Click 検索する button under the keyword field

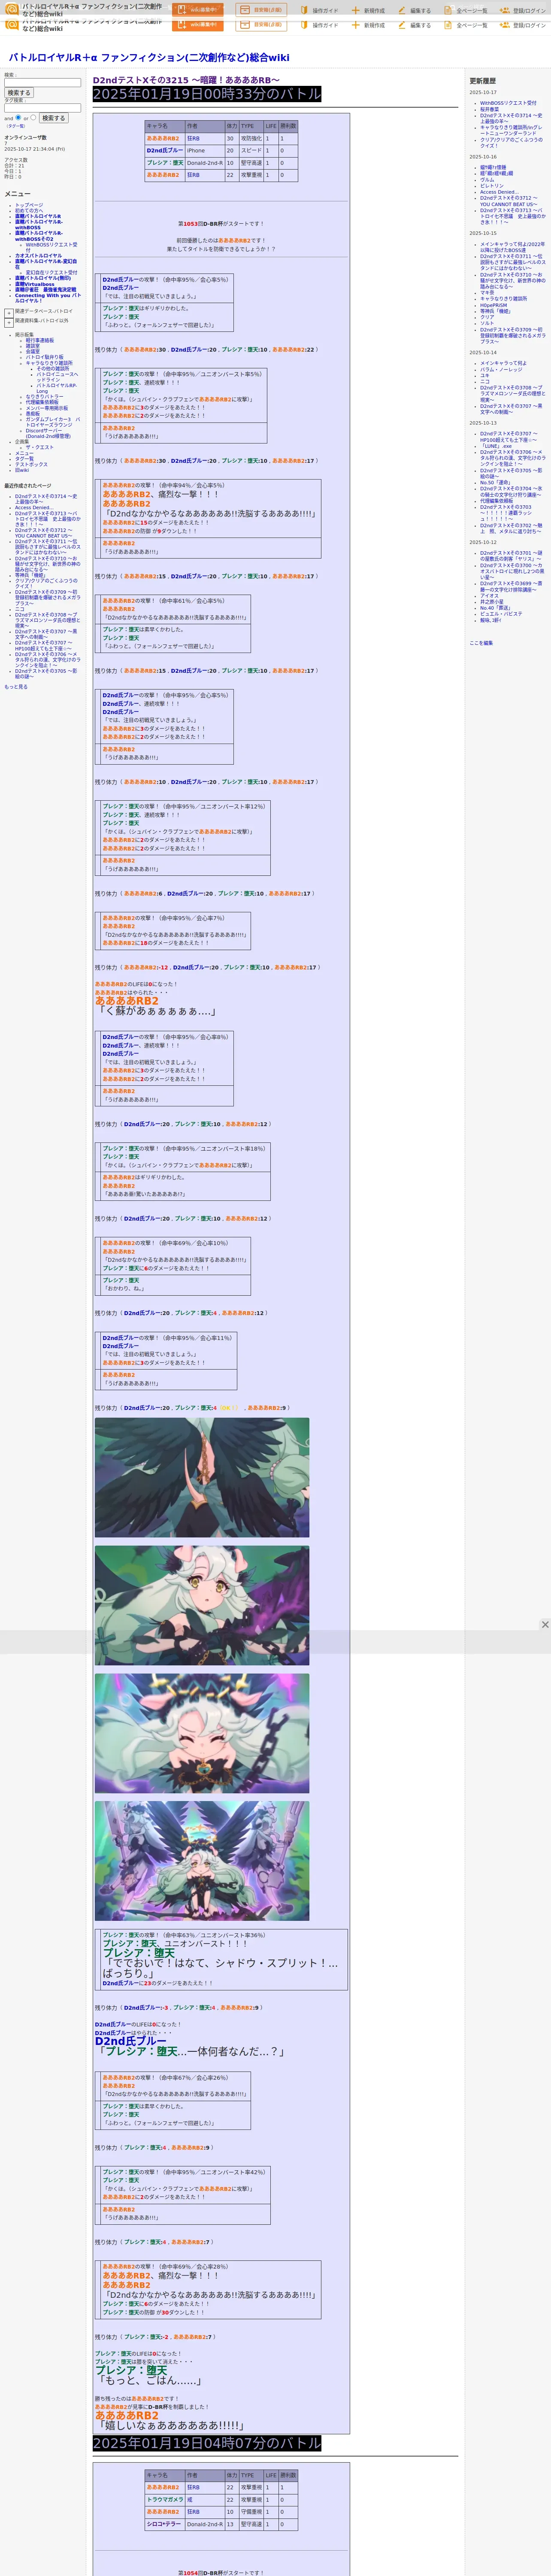coord(19,93)
